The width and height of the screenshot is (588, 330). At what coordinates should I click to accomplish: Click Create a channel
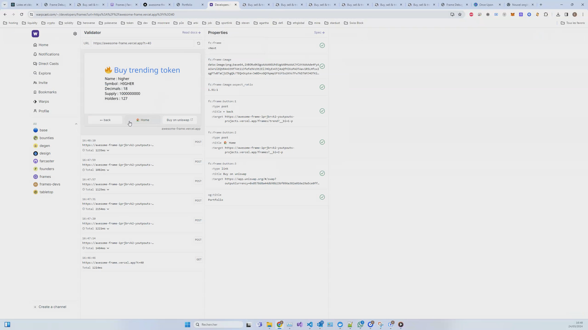tap(50, 307)
